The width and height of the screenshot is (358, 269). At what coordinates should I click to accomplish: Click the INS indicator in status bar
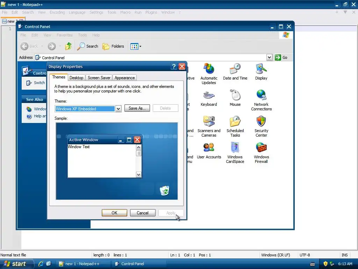coord(344,255)
